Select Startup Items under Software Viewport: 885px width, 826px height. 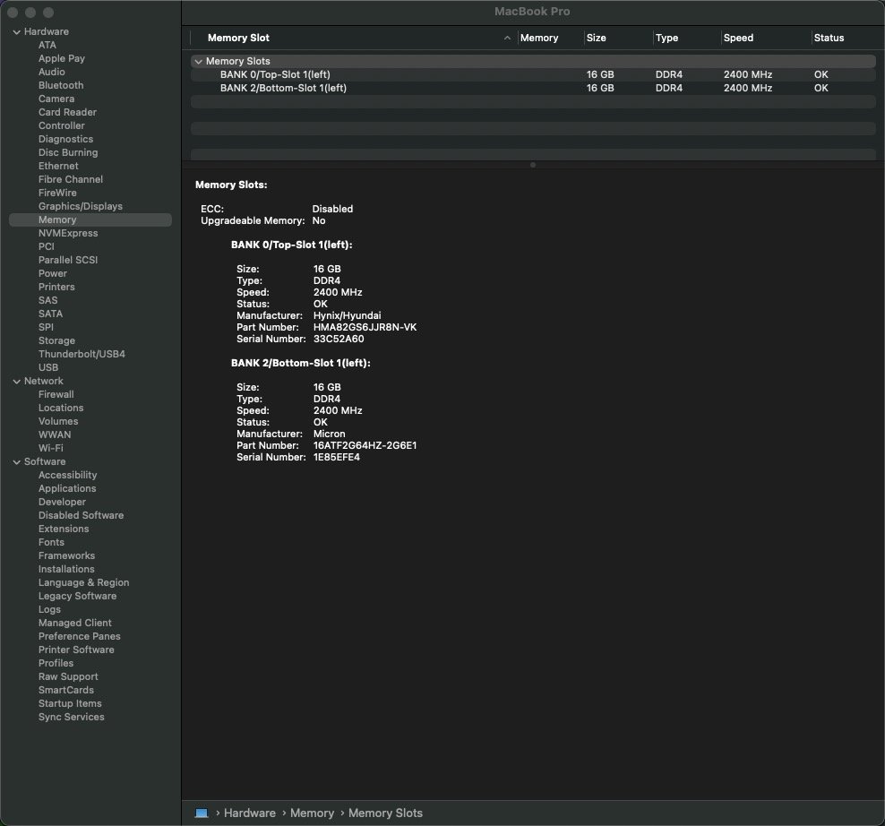point(70,703)
